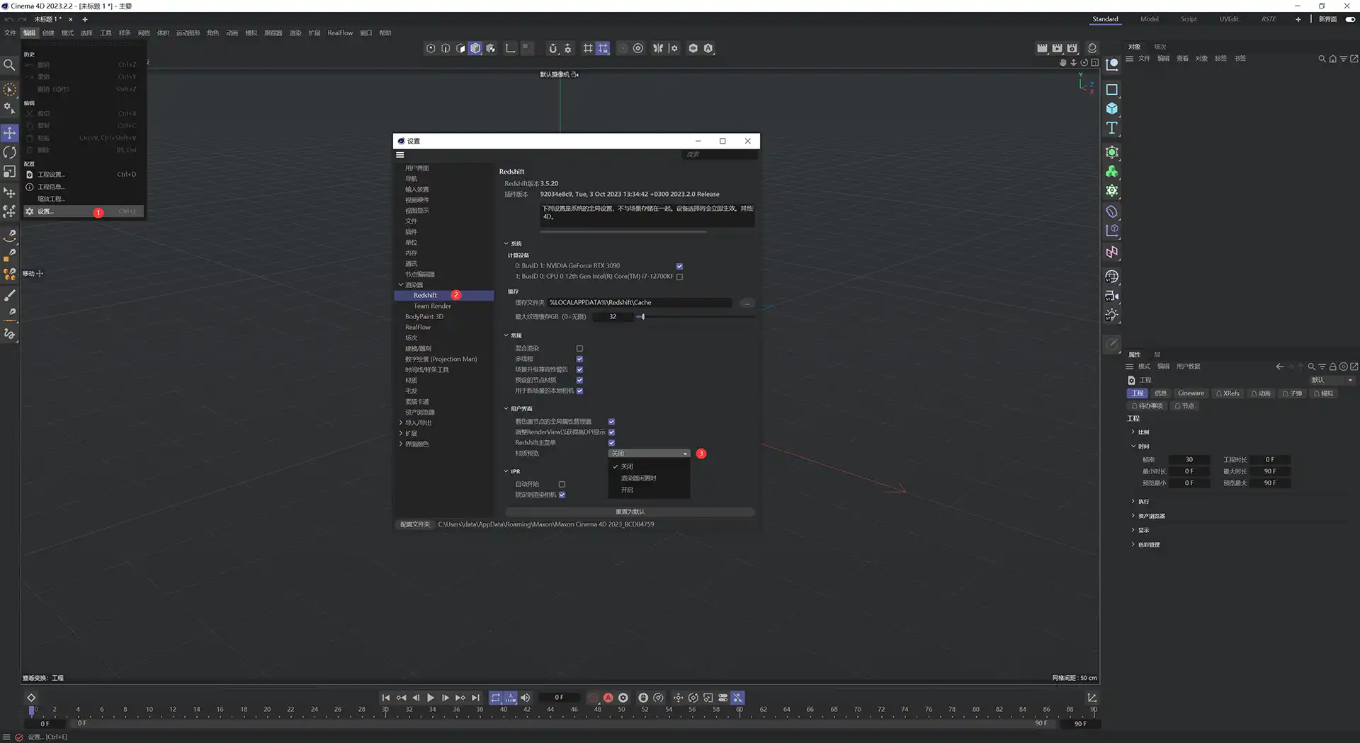Select the Scale tool in left toolbar

tap(10, 172)
